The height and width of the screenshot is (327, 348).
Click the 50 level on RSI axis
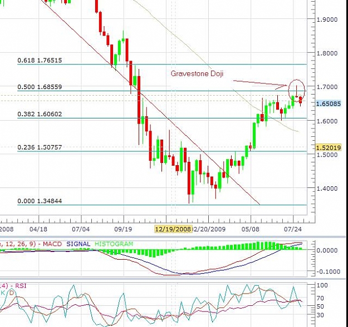321,306
